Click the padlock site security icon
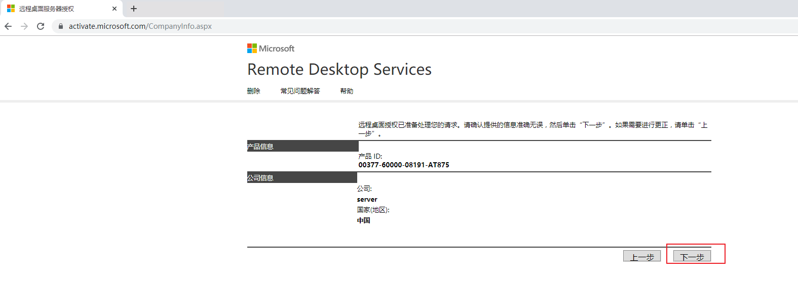 pyautogui.click(x=61, y=26)
